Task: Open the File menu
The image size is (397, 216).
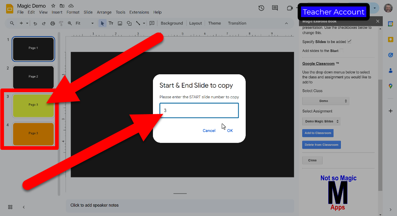Action: click(20, 12)
